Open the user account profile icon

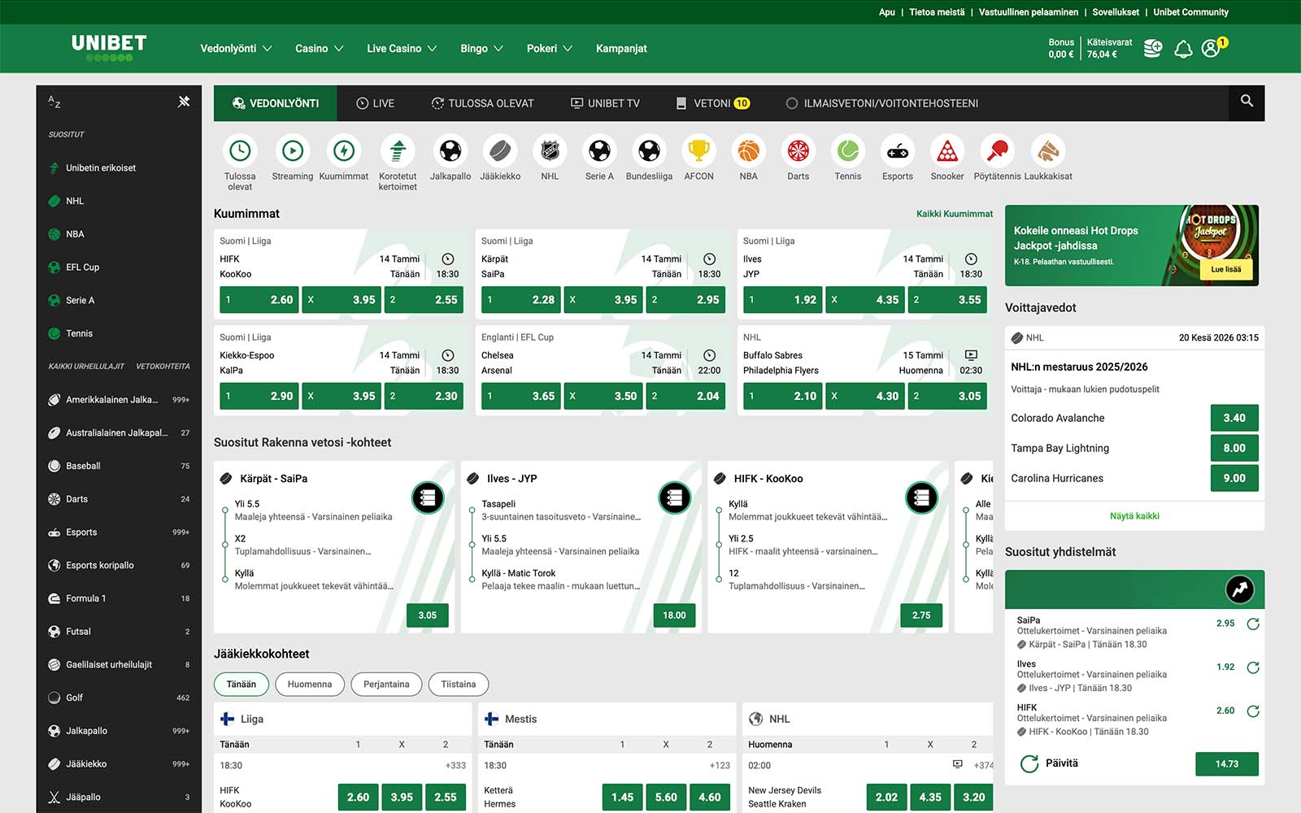coord(1211,49)
